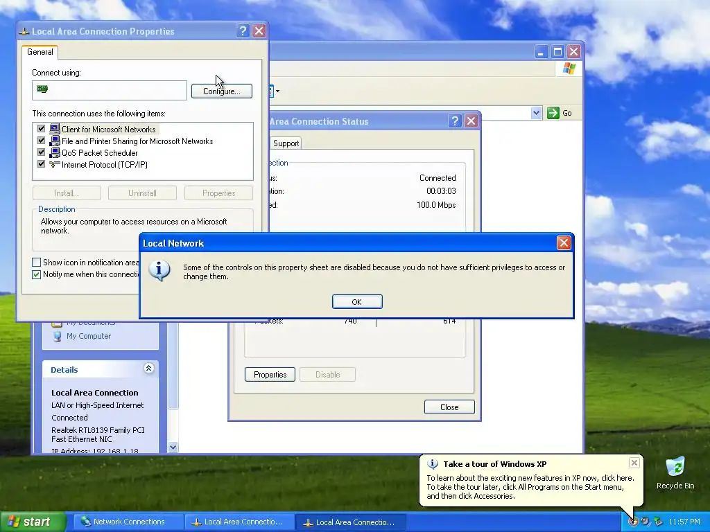Viewport: 710px width, 532px height.
Task: Click the active Local Area Connection taskbar button
Action: pos(350,522)
